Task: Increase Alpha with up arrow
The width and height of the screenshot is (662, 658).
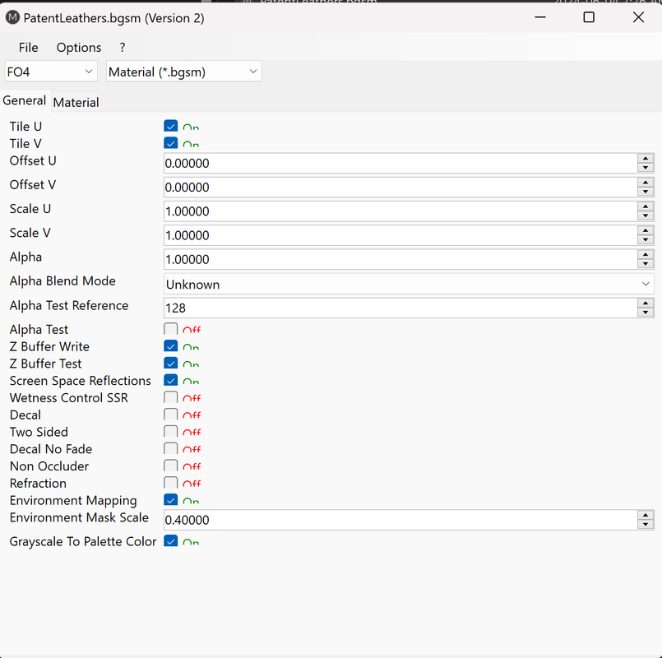Action: click(x=646, y=255)
